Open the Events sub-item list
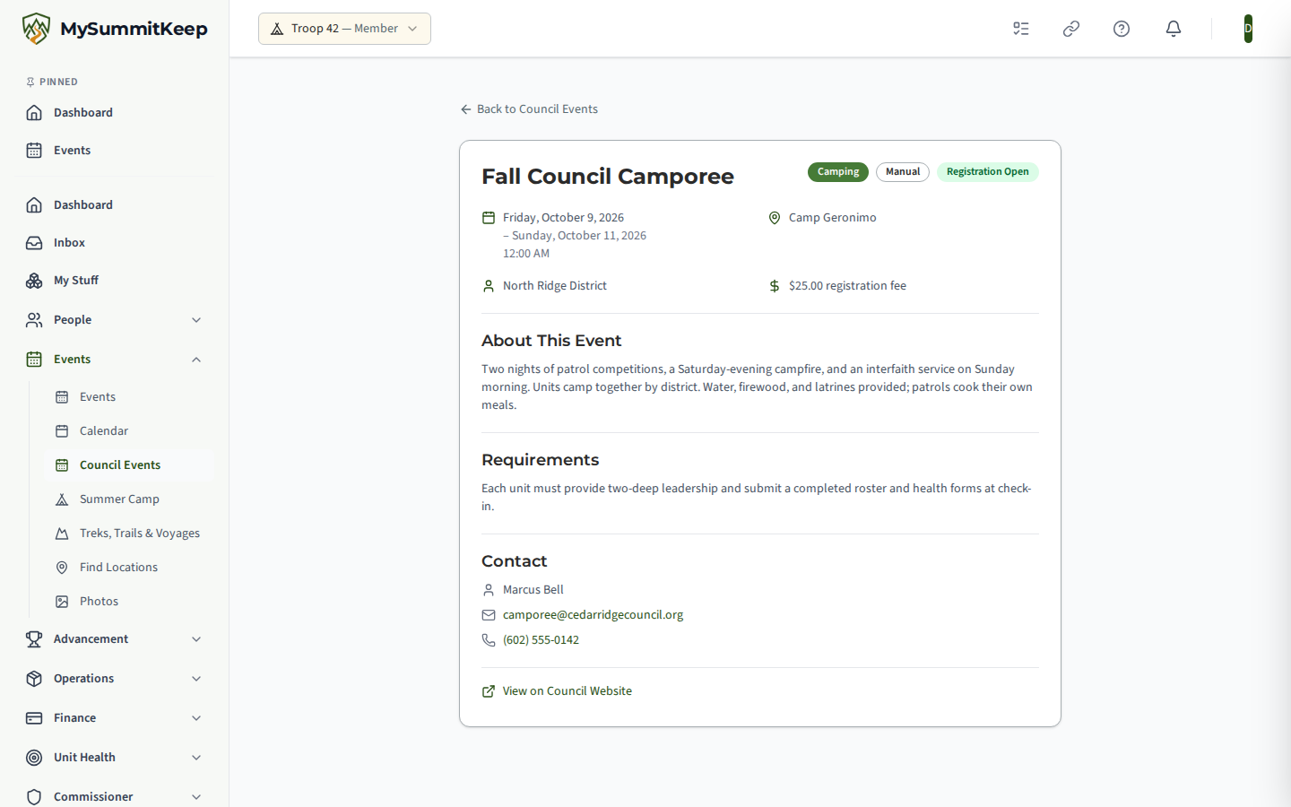Image resolution: width=1291 pixels, height=807 pixels. [129, 397]
